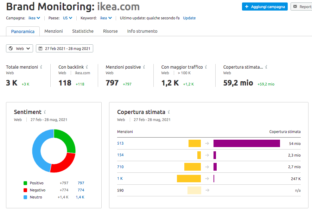Open the 27 feb 2021 - 28 mag 2021 date picker
The width and height of the screenshot is (312, 209).
(x=64, y=48)
